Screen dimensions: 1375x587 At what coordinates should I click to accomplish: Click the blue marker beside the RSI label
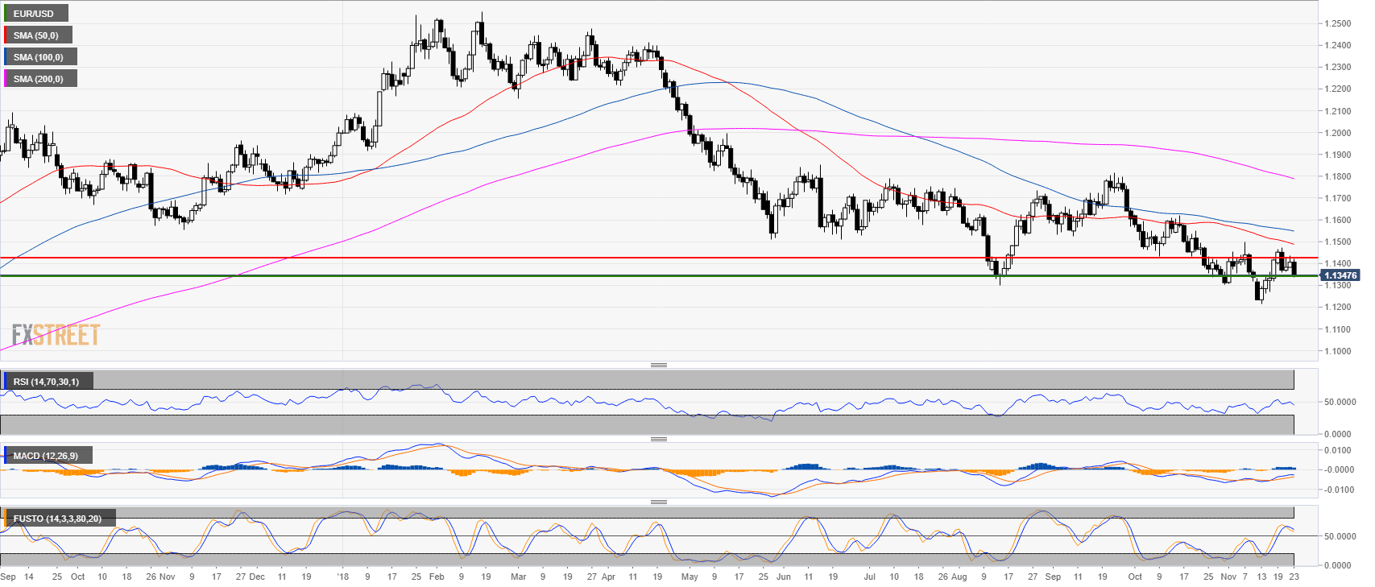[x=5, y=382]
